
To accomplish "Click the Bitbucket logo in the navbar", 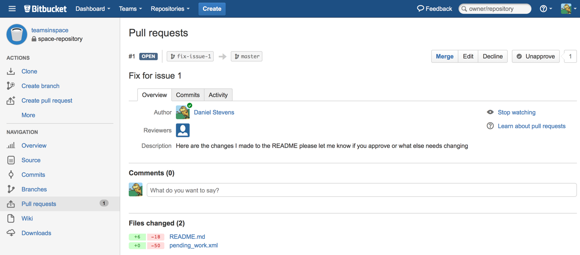I will click(x=45, y=8).
